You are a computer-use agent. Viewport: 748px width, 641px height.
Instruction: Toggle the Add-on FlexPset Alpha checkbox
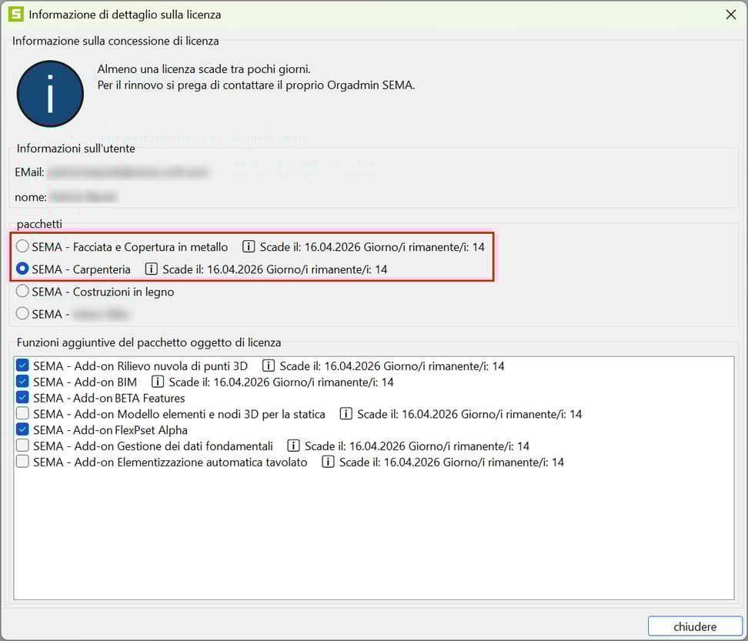point(23,430)
